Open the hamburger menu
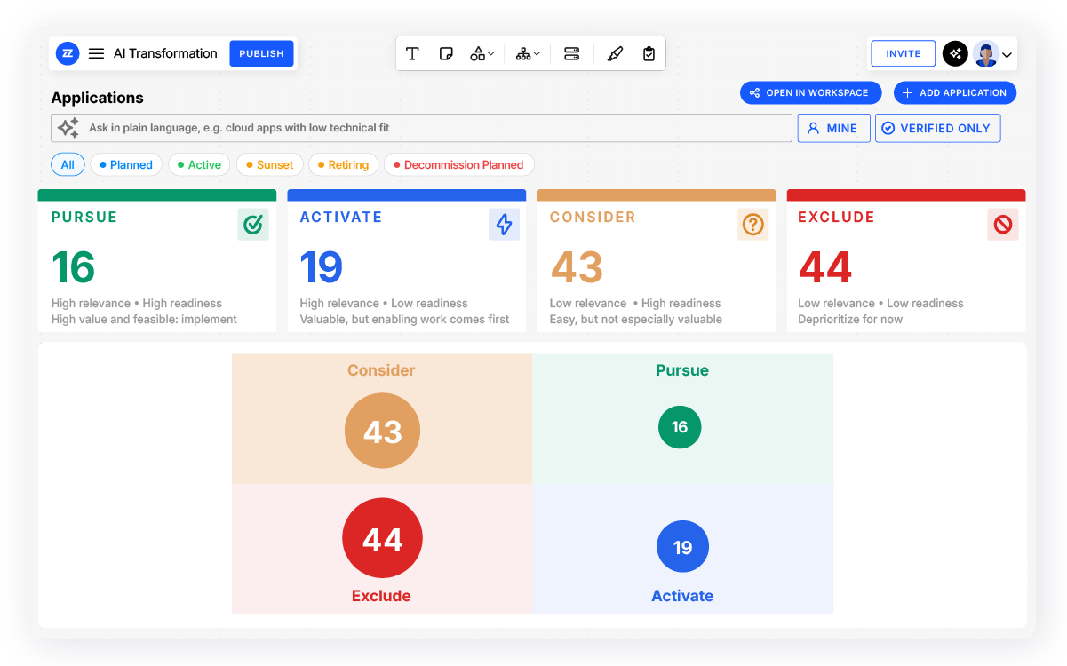This screenshot has height=666, width=1067. (96, 53)
